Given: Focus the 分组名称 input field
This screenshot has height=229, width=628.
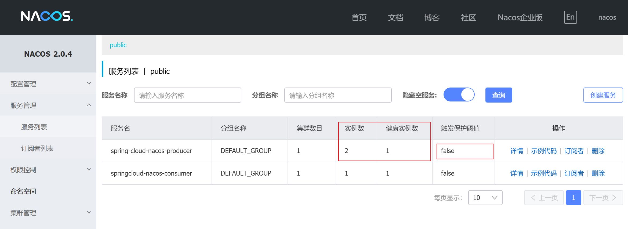Looking at the screenshot, I should click(338, 95).
